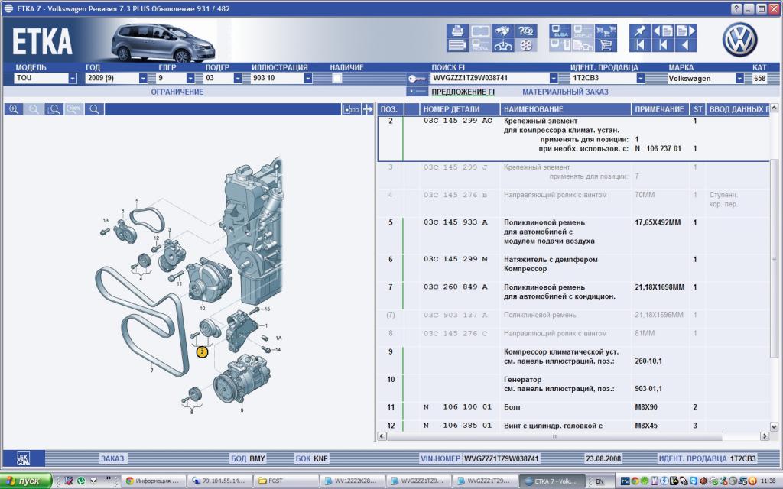Zoom in on the illustration
Screen dimensions: 783x489
14,109
